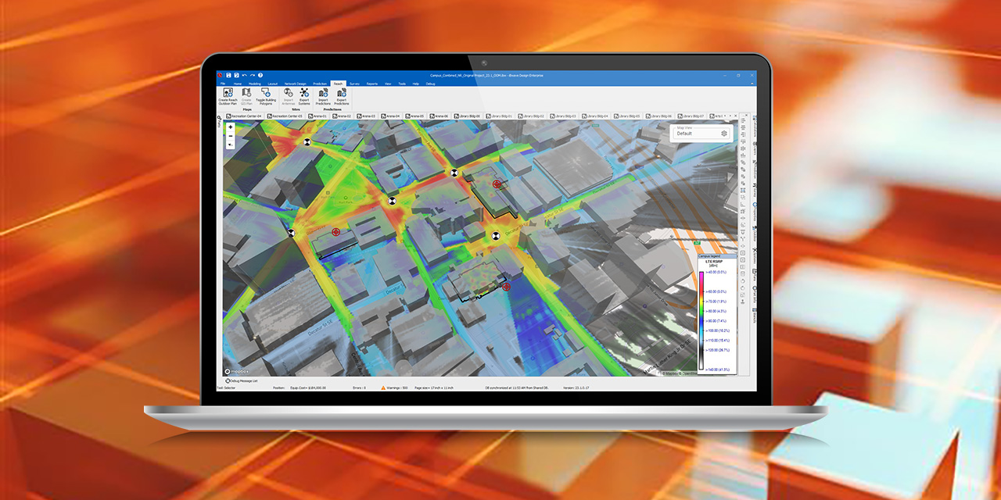Save project with the title bar save icon

(x=228, y=75)
